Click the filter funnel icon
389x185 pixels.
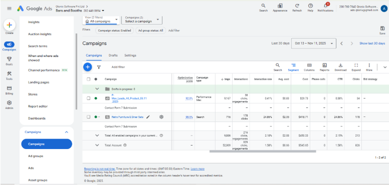(x=99, y=67)
